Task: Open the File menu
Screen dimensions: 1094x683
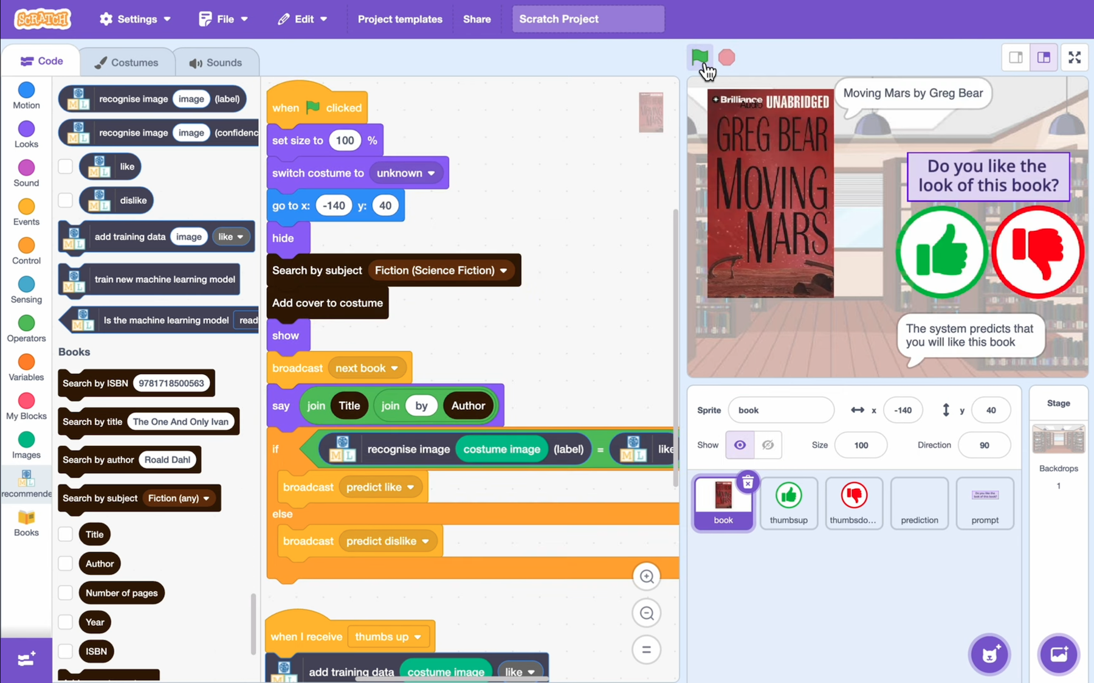Action: pos(224,19)
